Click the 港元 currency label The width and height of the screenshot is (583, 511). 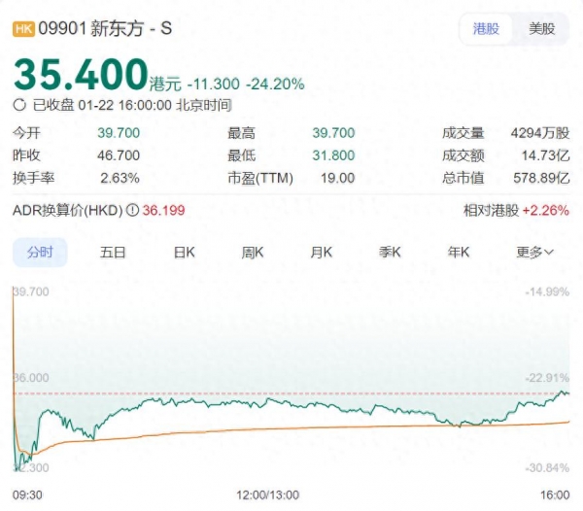(165, 85)
